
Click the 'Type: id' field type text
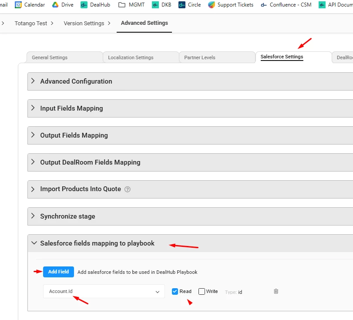point(233,292)
